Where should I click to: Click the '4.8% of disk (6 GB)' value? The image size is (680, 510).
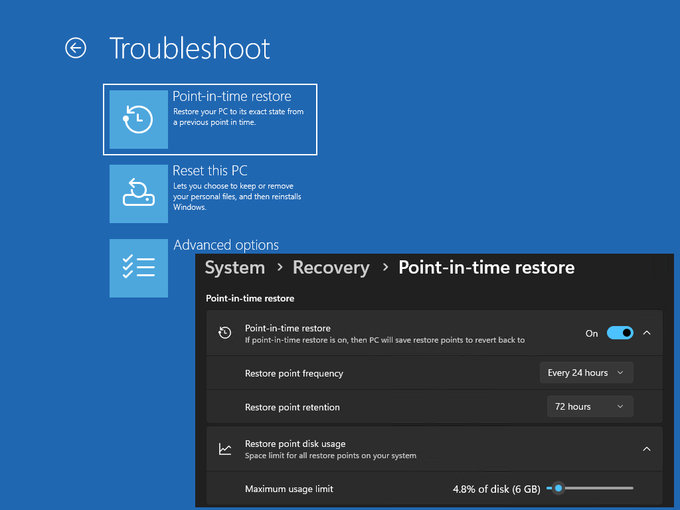tap(496, 489)
